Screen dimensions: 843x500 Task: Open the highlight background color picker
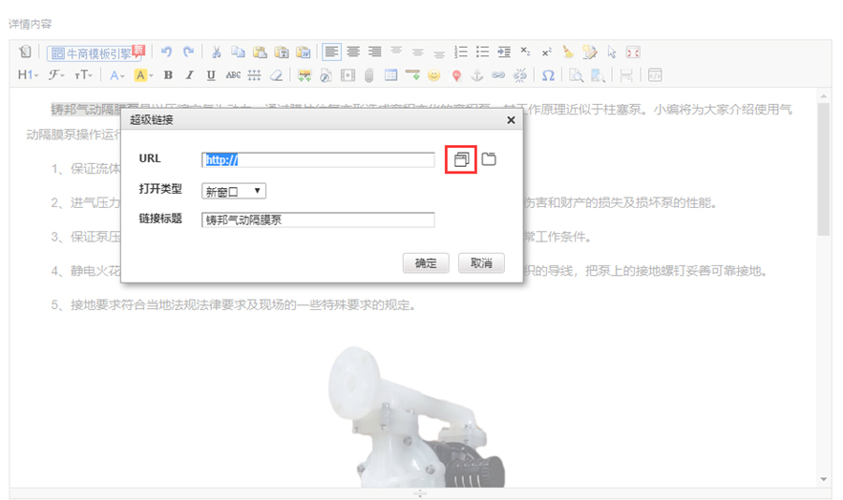[143, 75]
